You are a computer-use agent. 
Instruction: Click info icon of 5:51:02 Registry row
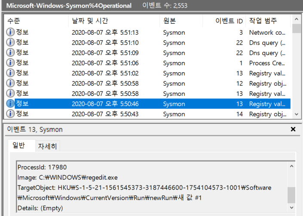click(x=10, y=73)
